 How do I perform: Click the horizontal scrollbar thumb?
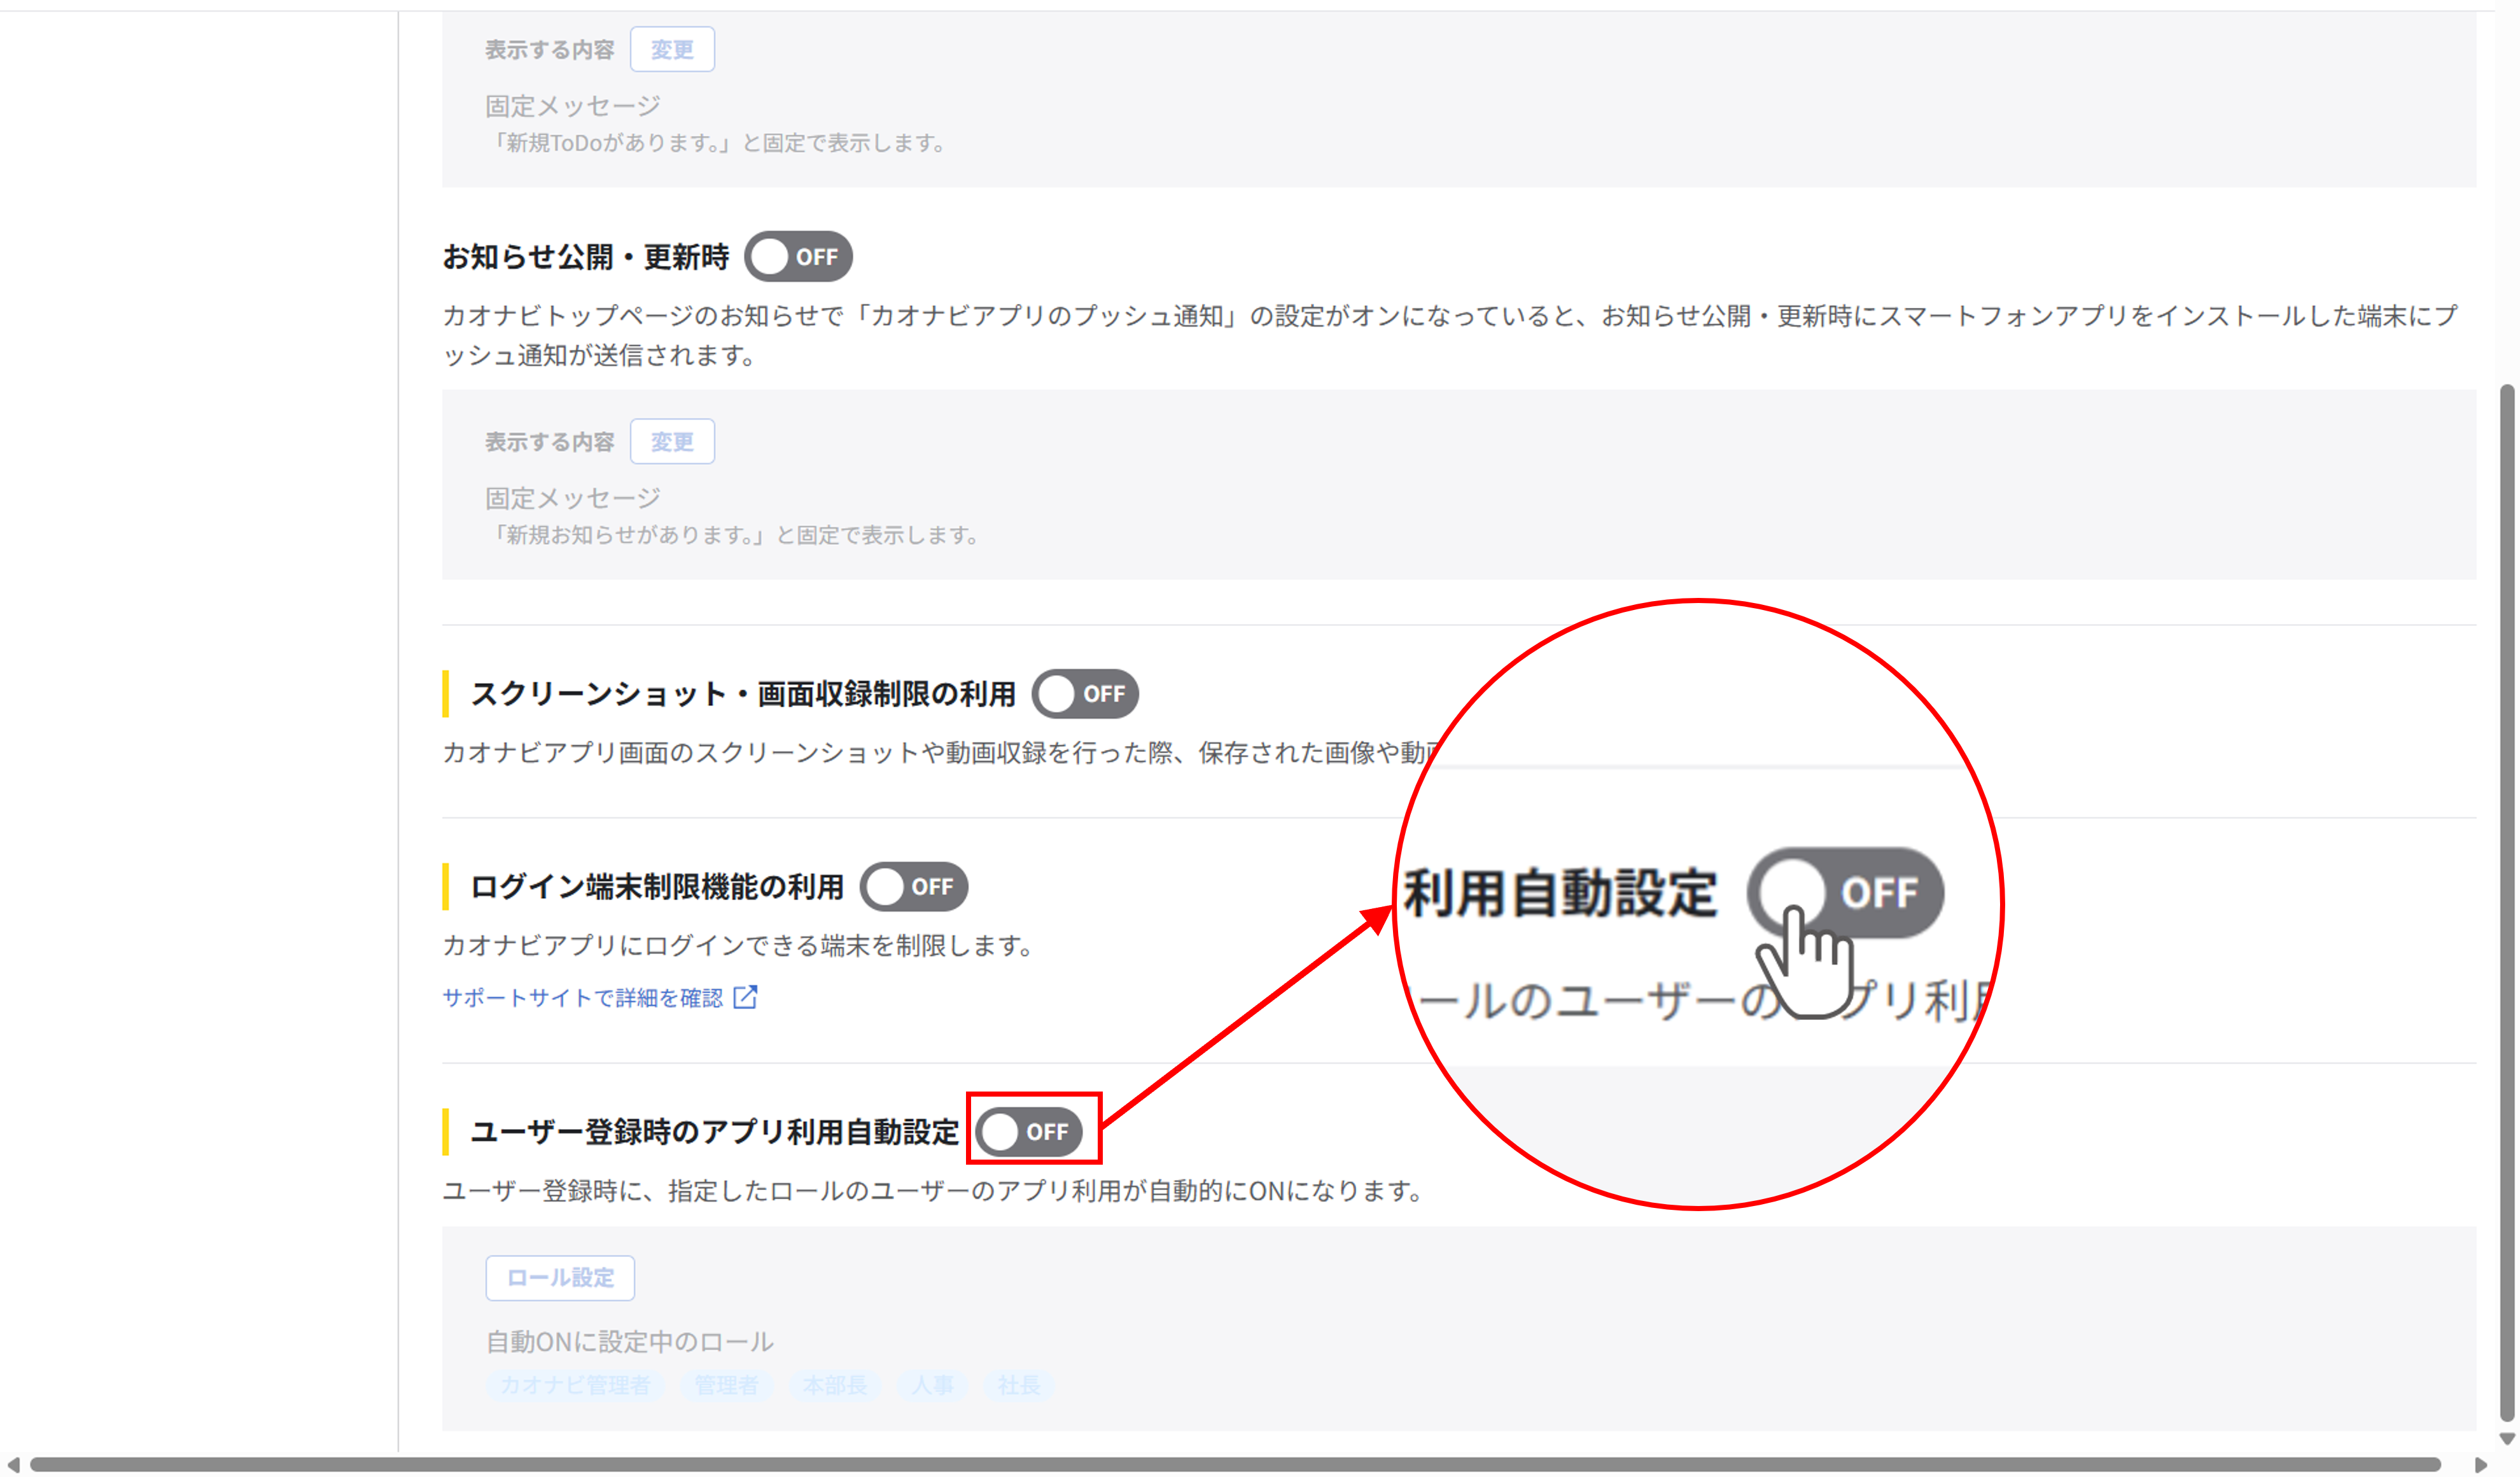point(1235,1464)
